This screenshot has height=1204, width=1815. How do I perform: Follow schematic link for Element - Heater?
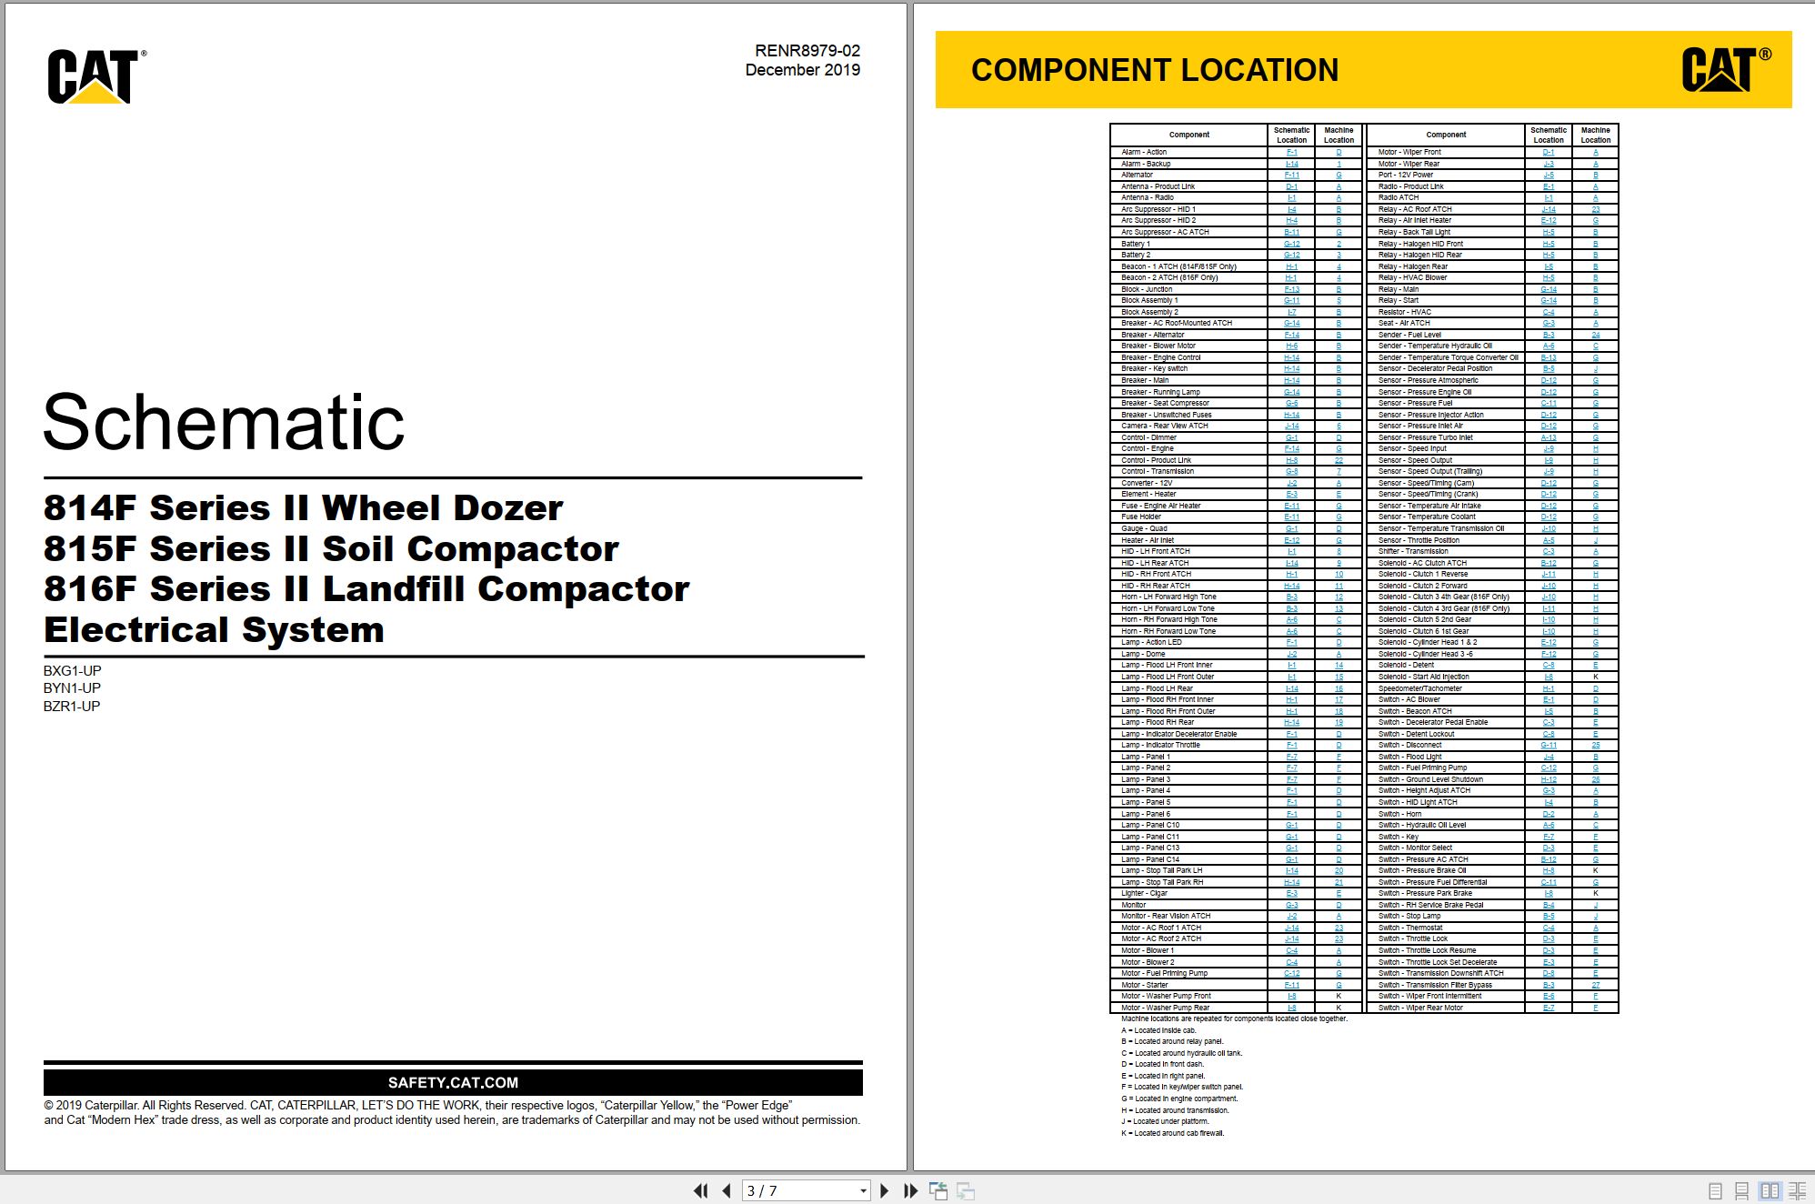tap(1291, 495)
